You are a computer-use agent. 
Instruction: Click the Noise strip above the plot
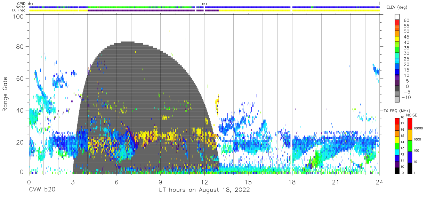204,7
